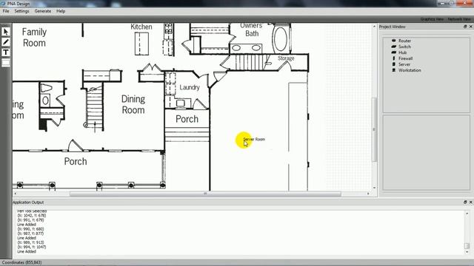Click canvas scroll-up arrow
The height and width of the screenshot is (266, 474).
tap(374, 27)
